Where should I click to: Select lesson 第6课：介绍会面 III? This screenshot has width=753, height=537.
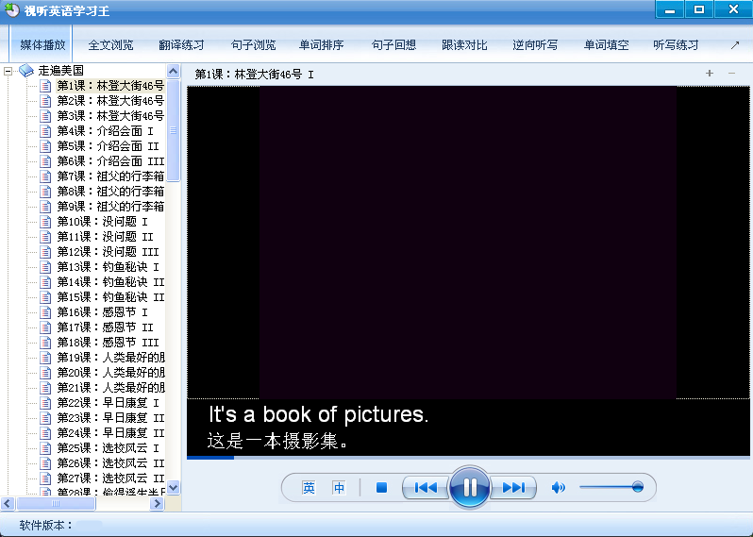coord(110,161)
